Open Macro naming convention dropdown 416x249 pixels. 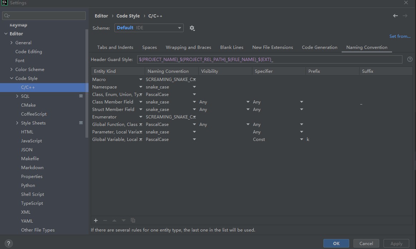click(194, 80)
